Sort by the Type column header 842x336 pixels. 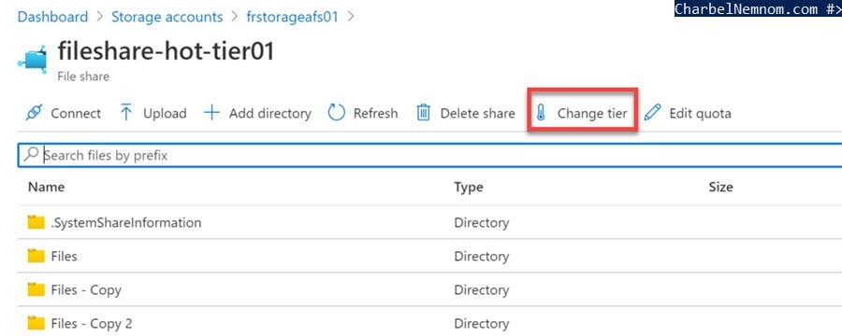[469, 187]
